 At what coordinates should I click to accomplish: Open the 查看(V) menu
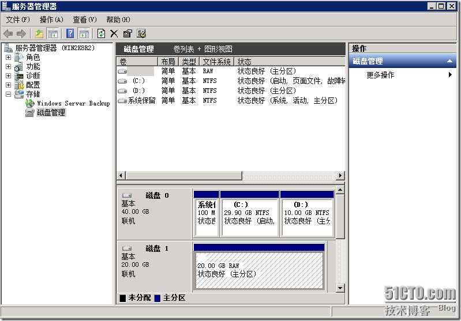pyautogui.click(x=85, y=20)
